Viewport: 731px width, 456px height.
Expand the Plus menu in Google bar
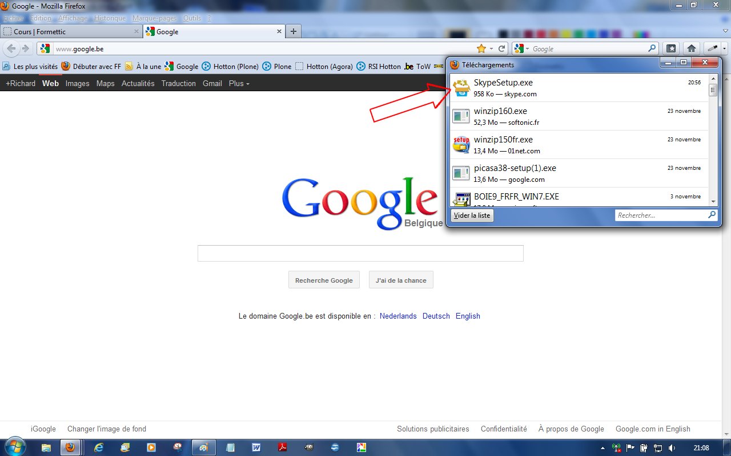(x=239, y=83)
